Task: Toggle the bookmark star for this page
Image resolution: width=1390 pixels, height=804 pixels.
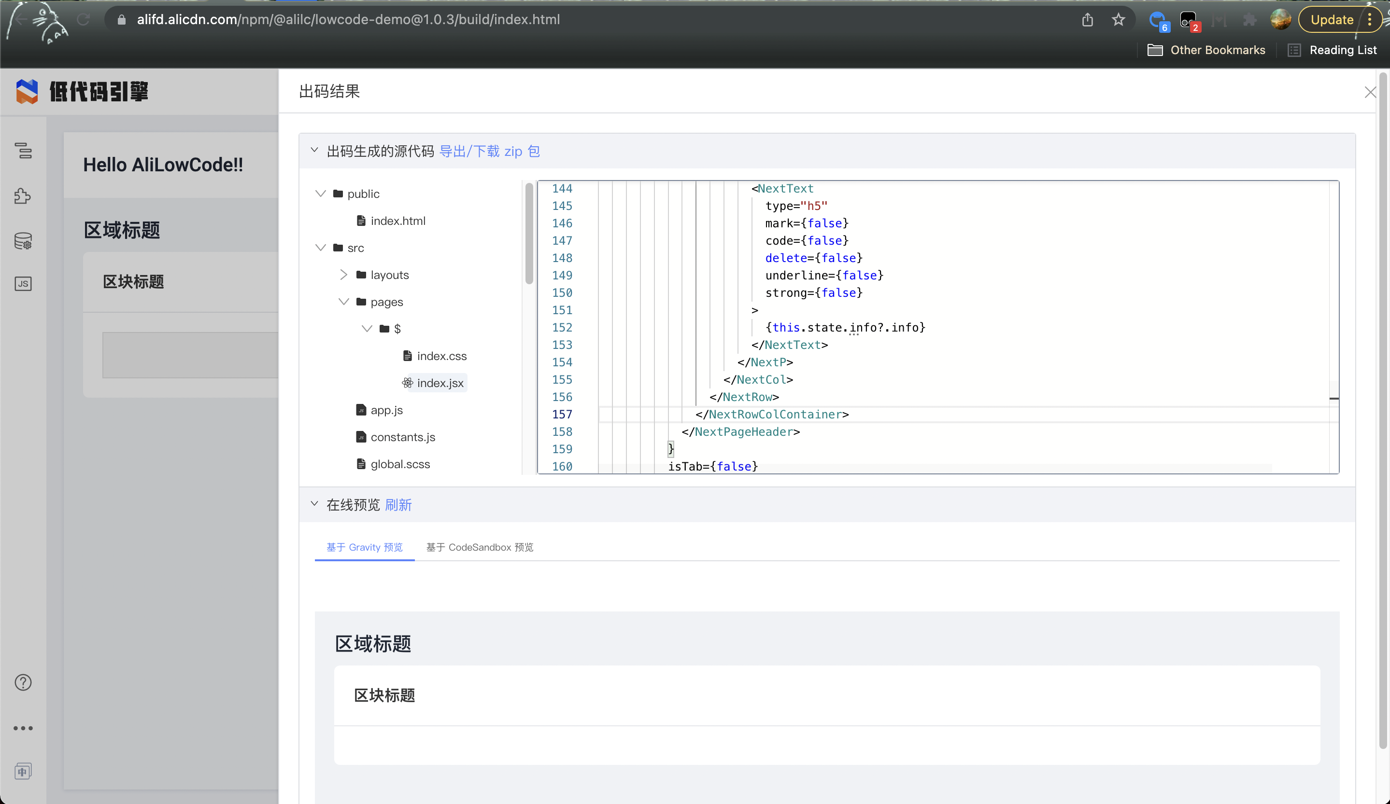Action: pyautogui.click(x=1118, y=19)
